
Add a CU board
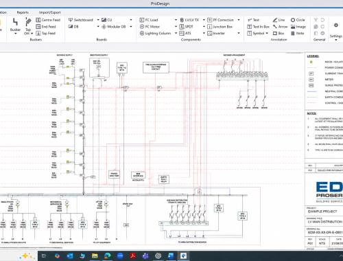(107, 20)
